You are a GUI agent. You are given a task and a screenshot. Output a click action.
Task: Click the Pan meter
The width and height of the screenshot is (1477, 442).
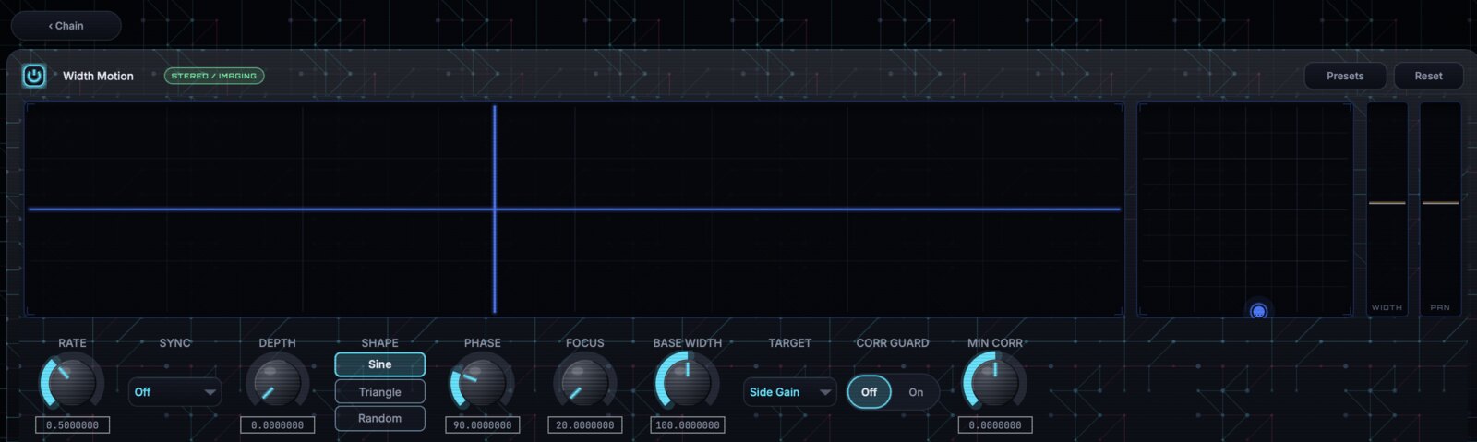tap(1440, 209)
